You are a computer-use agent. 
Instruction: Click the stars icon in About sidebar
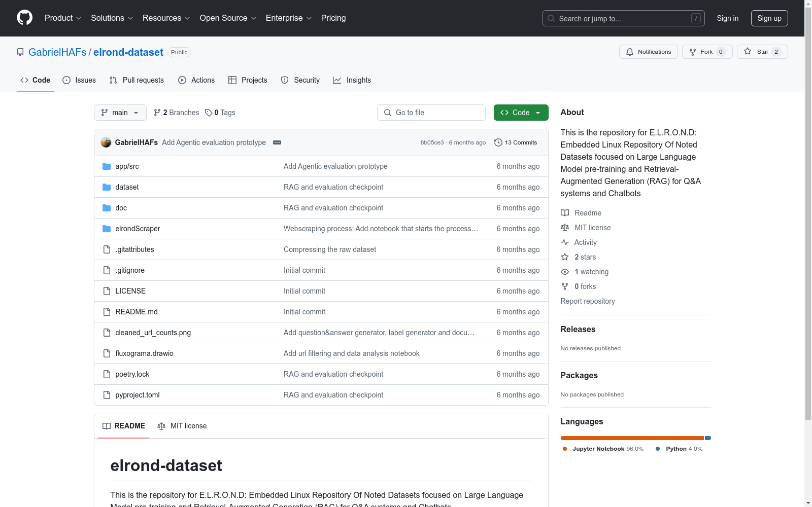point(565,257)
